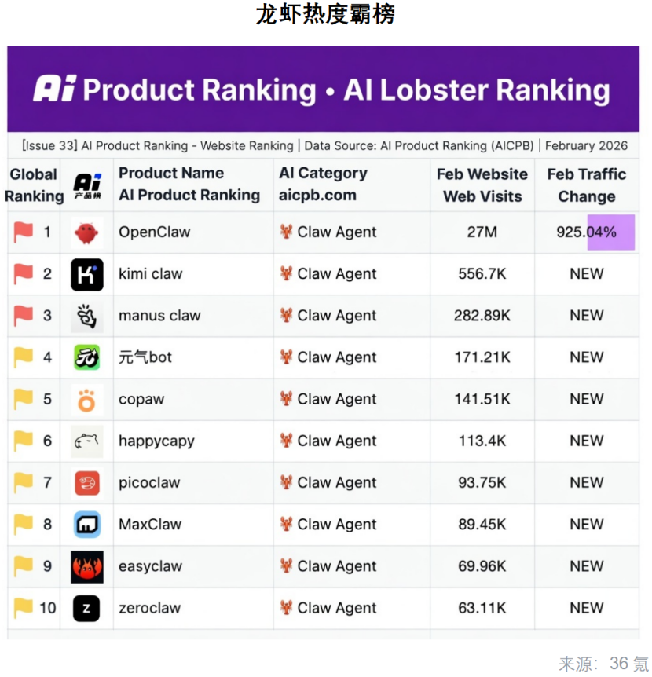Screen dimensions: 652x677
Task: Click the picoclaw red shrimp icon
Action: point(87,483)
